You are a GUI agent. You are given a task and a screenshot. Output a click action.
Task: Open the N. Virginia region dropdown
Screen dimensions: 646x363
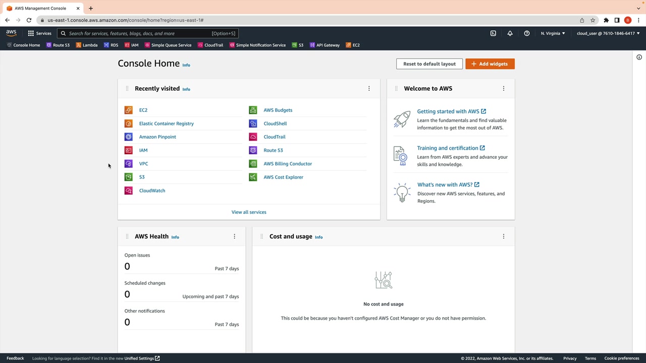click(553, 33)
